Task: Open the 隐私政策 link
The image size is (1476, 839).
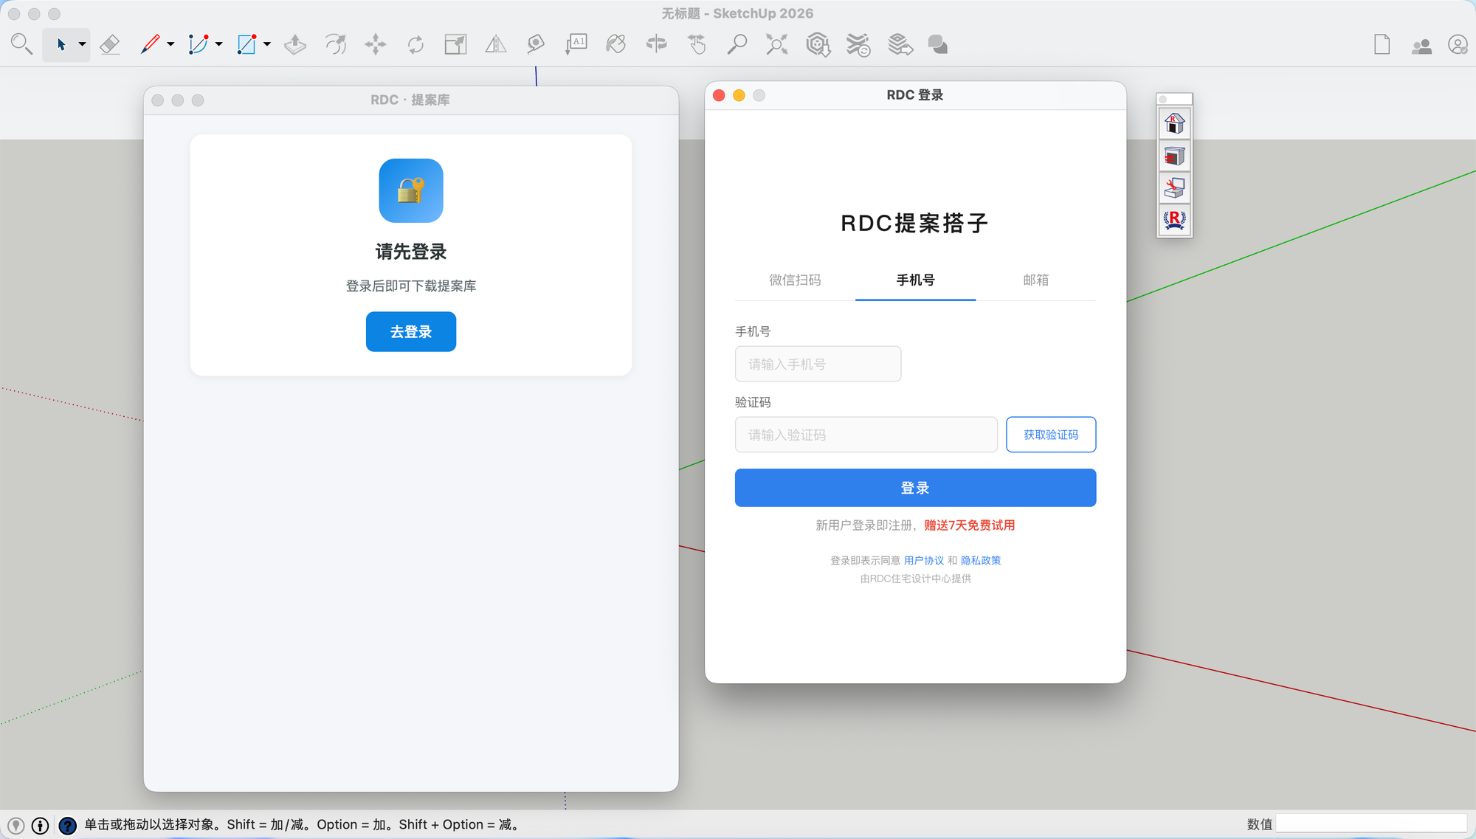Action: [981, 561]
